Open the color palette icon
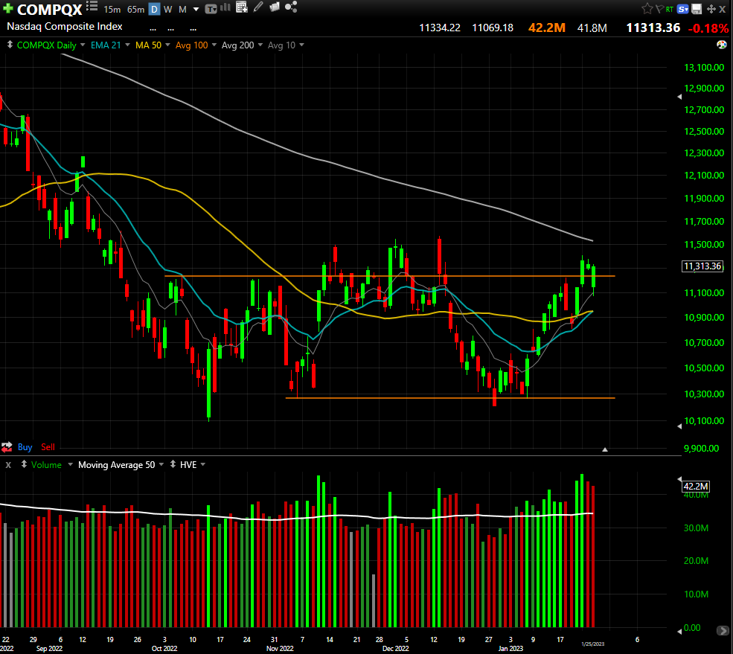Viewport: 733px width, 654px height. (722, 45)
